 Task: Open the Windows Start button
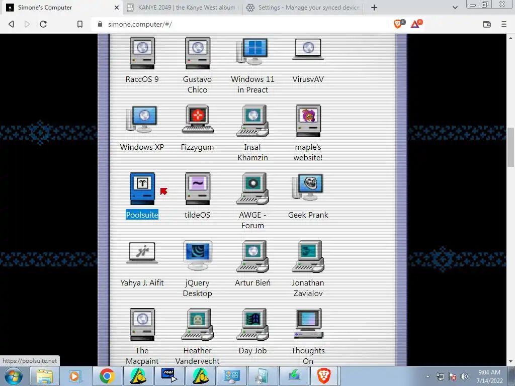click(14, 376)
